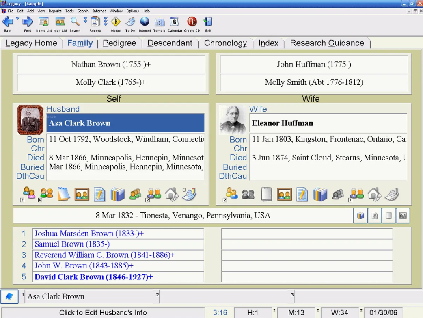
Task: Select child Reverend William C. Brown
Action: 118,255
